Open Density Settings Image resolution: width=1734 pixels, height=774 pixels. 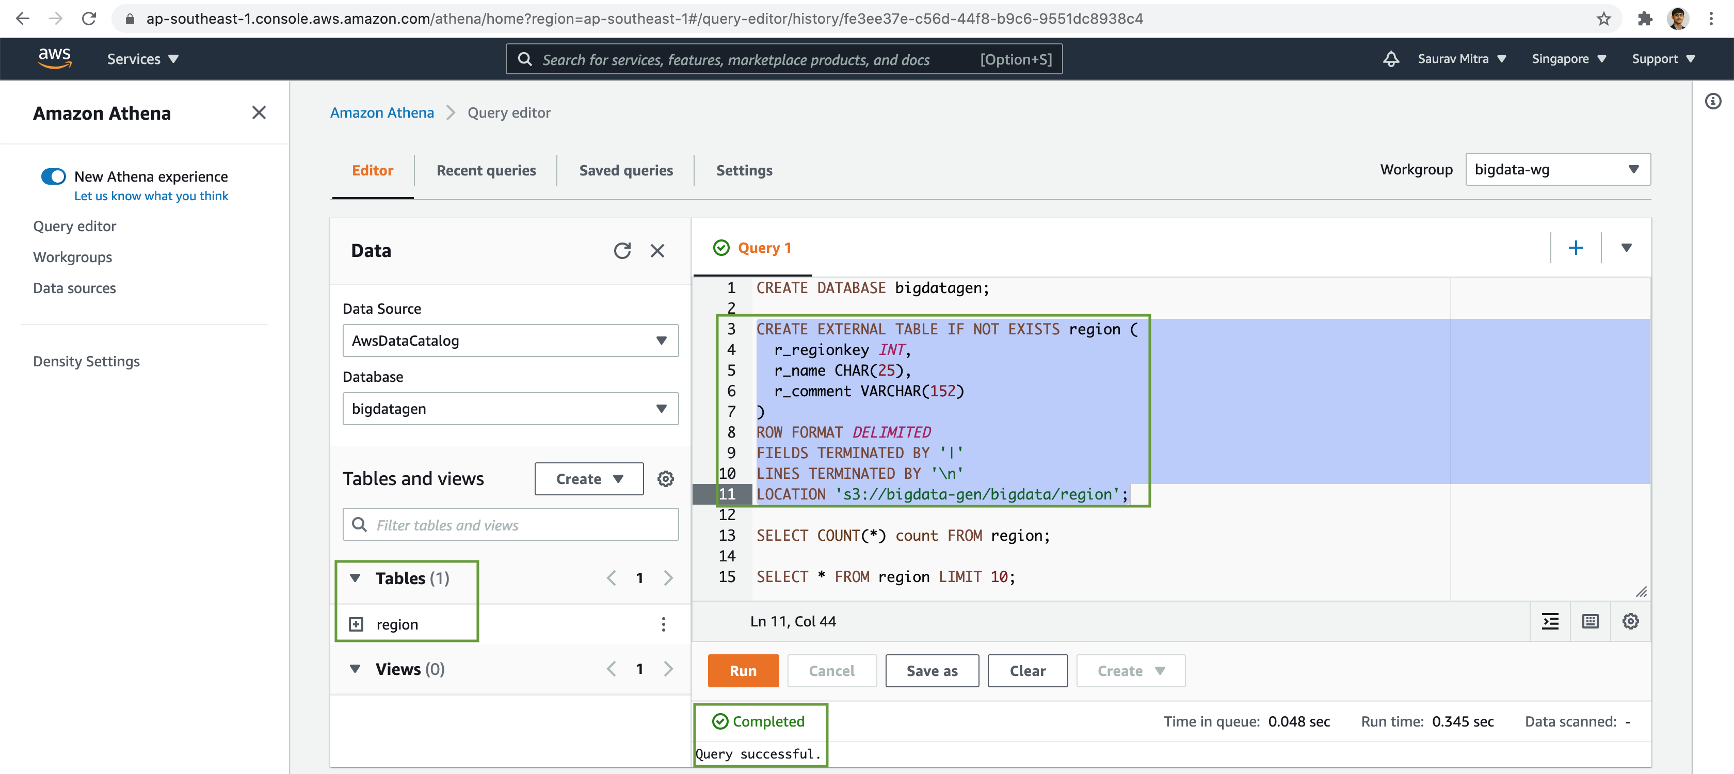point(86,361)
